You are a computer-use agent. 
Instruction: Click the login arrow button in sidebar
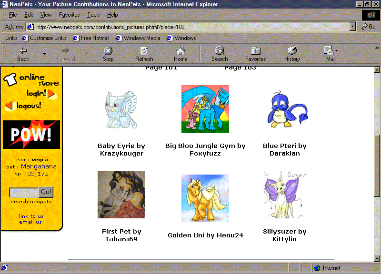tap(53, 94)
